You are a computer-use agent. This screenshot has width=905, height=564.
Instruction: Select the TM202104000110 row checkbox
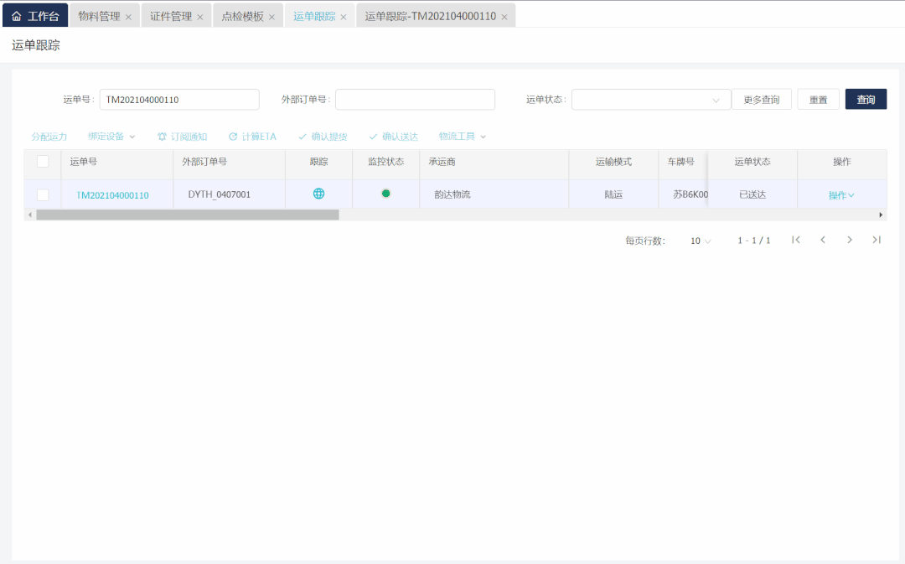(x=43, y=194)
